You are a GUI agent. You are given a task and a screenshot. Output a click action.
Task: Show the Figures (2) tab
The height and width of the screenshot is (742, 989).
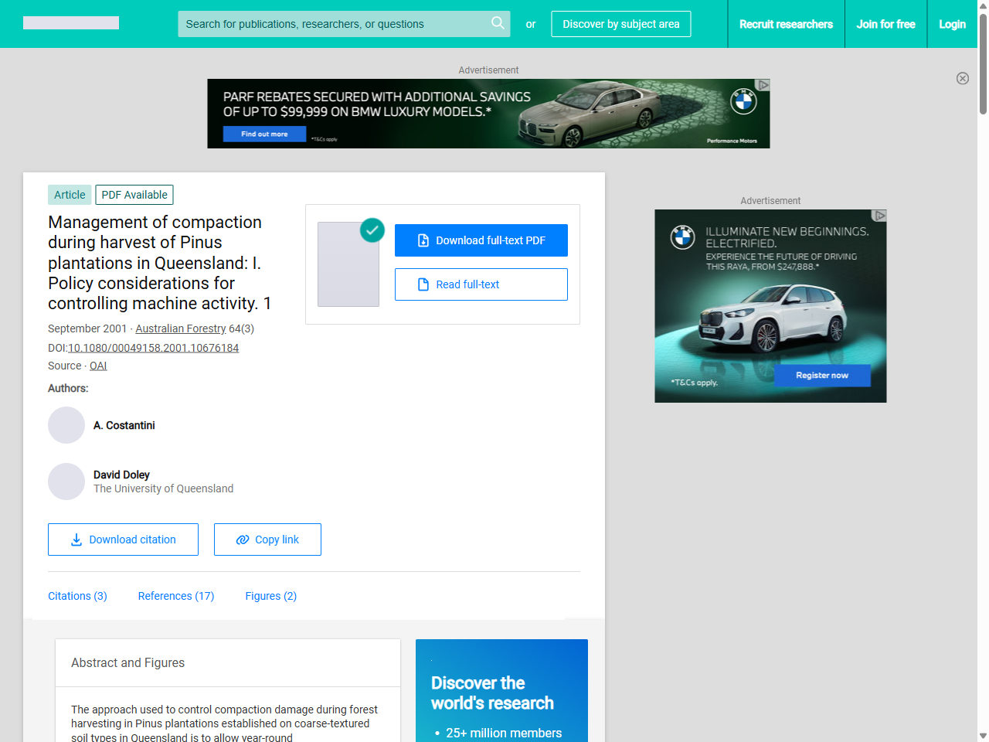click(x=270, y=596)
